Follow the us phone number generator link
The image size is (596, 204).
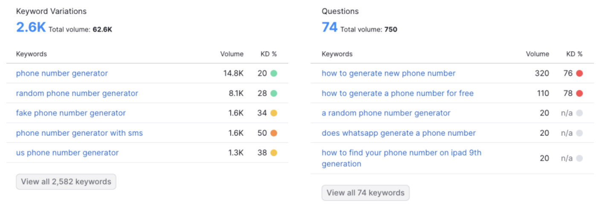pos(67,153)
